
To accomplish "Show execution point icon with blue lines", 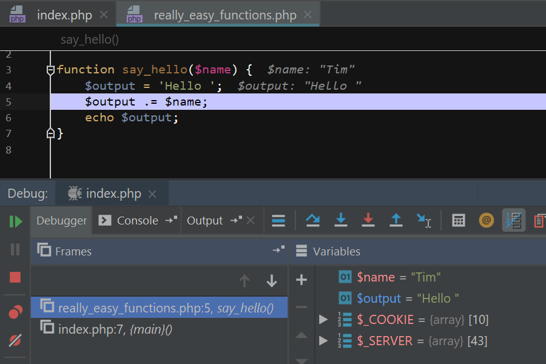I will (x=278, y=220).
